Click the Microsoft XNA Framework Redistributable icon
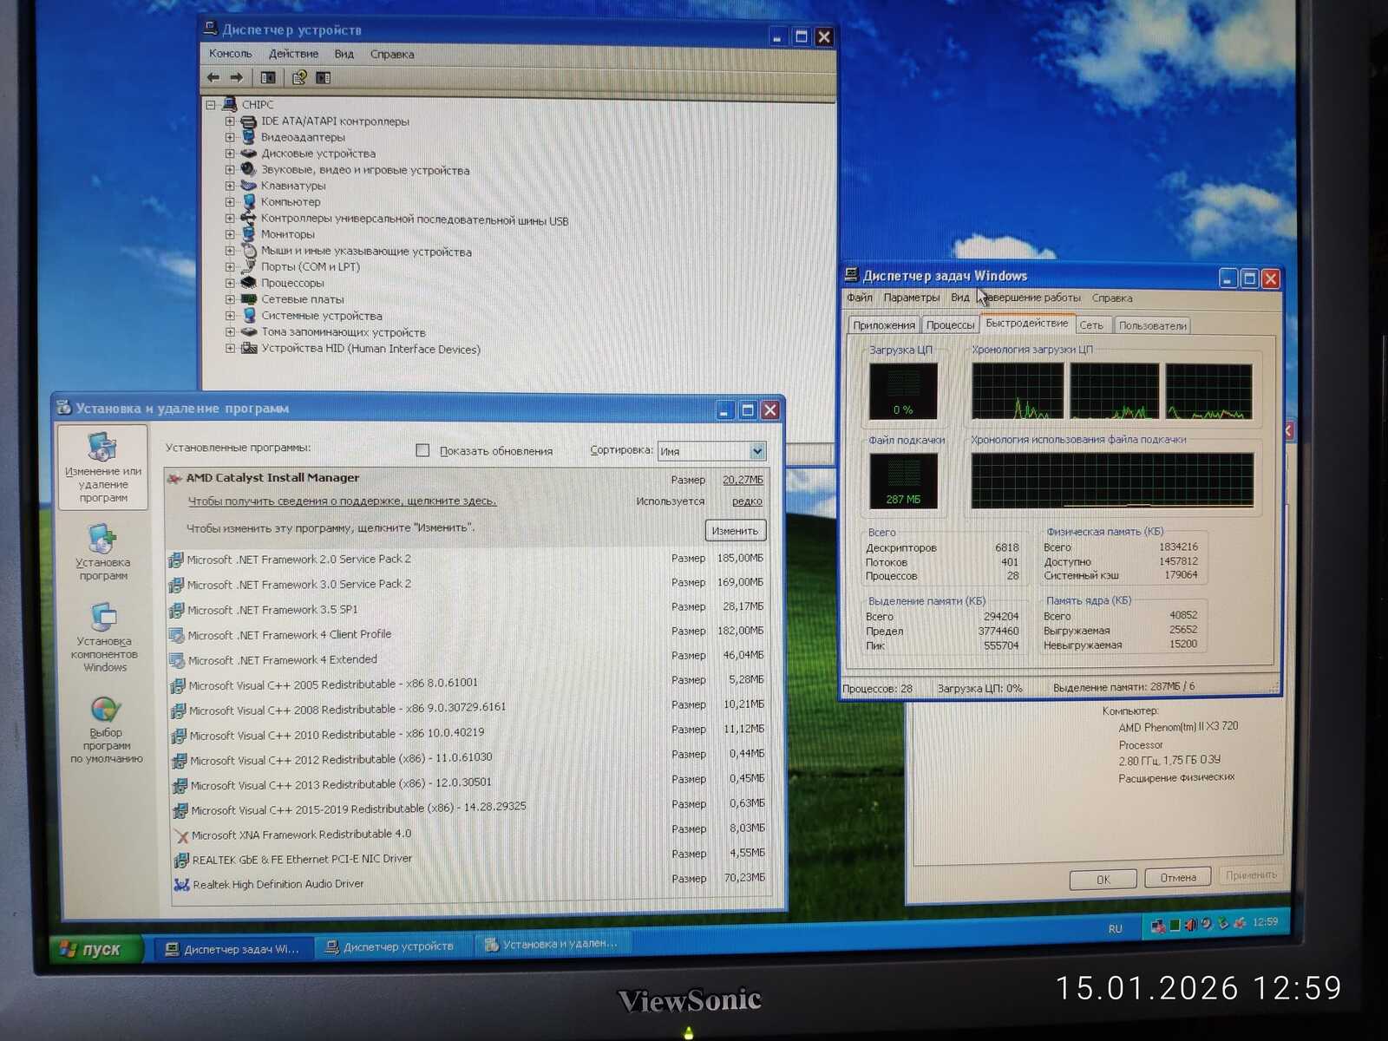Viewport: 1388px width, 1041px height. pyautogui.click(x=181, y=836)
